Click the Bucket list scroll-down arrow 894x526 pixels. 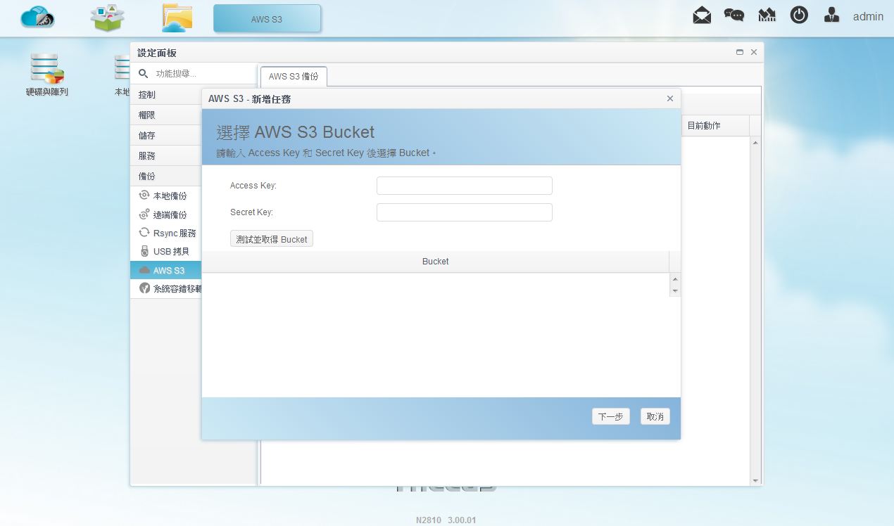point(675,290)
